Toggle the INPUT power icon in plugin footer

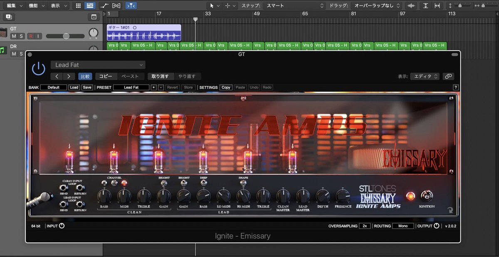[62, 226]
